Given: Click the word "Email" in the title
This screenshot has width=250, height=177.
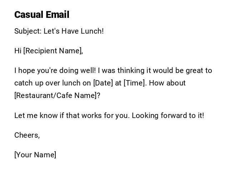Looking at the screenshot, I should pyautogui.click(x=58, y=15).
